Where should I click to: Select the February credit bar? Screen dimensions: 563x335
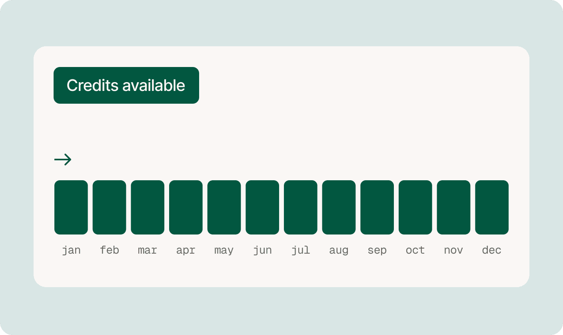(x=109, y=207)
